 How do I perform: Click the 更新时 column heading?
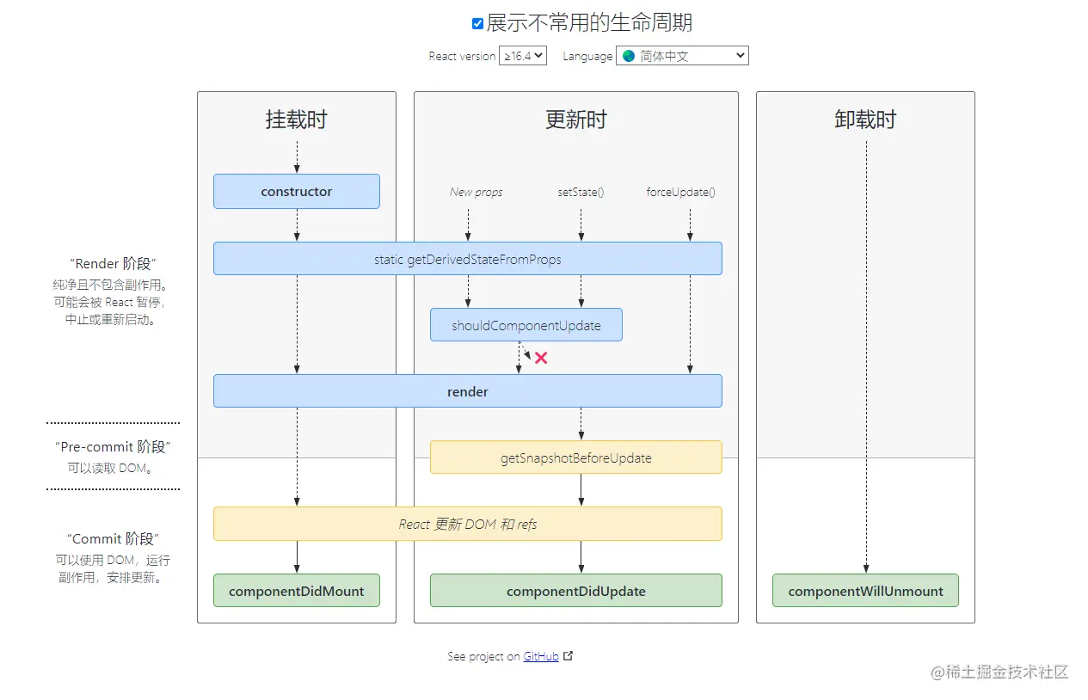point(576,120)
